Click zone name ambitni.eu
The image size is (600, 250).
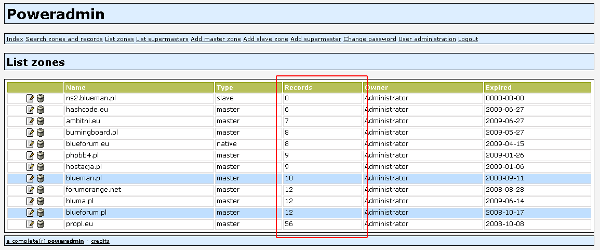click(x=83, y=122)
